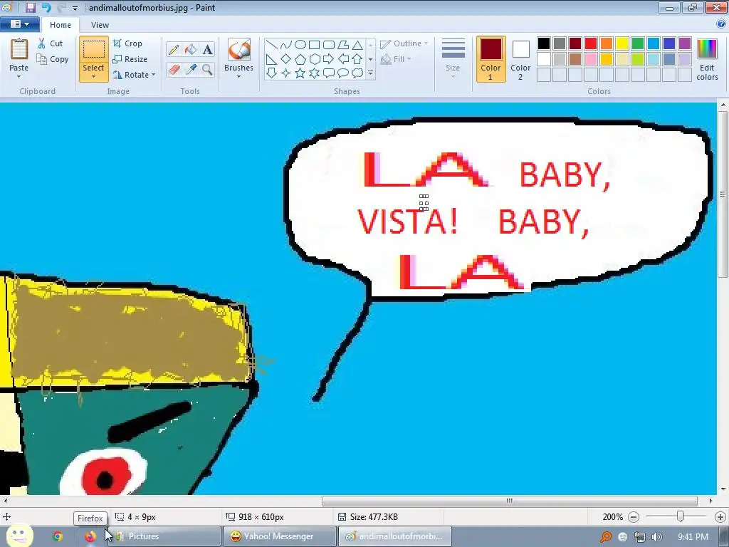This screenshot has height=547, width=729.
Task: Click the Crop button
Action: point(127,43)
